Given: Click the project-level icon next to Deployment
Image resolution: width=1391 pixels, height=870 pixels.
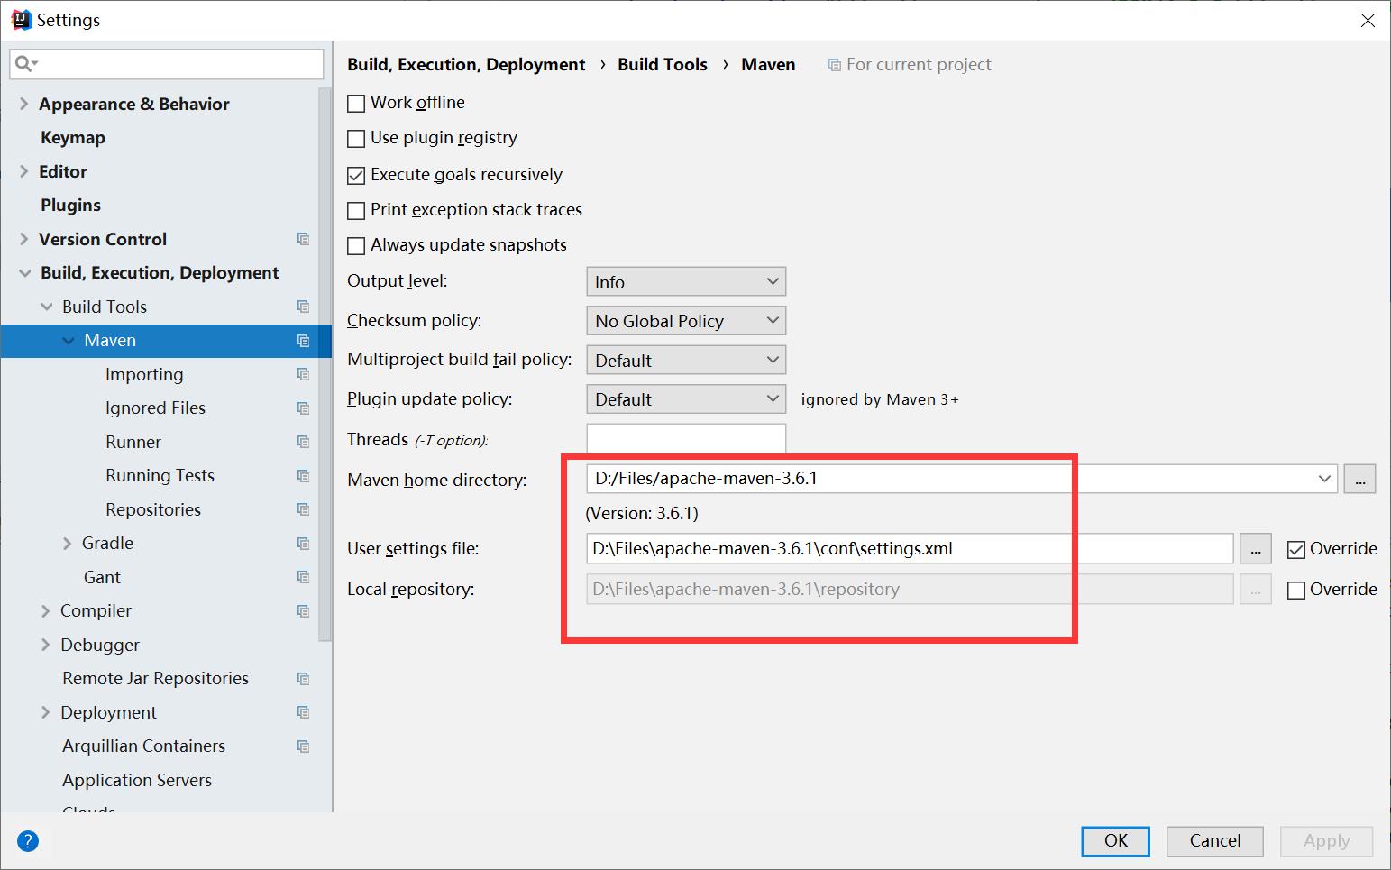Looking at the screenshot, I should (x=303, y=712).
